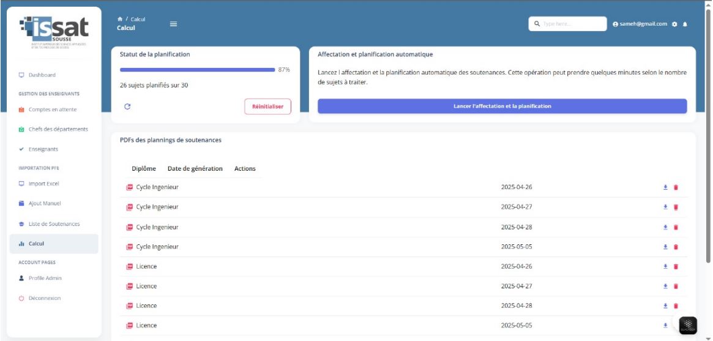Click the refresh icon in planning status
The width and height of the screenshot is (713, 341).
click(x=127, y=107)
